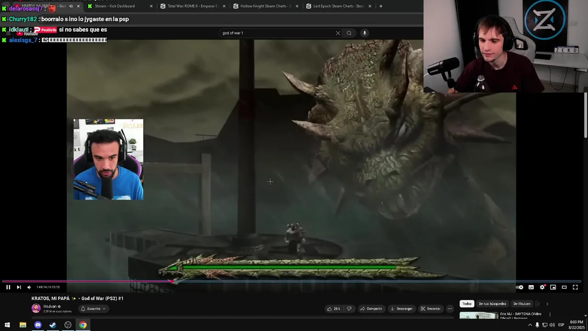Dislike the video
The width and height of the screenshot is (588, 331).
tap(349, 308)
